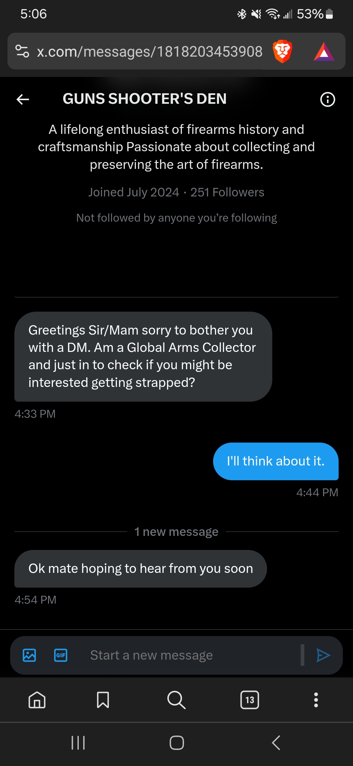Tap the browser home icon

coord(37,700)
